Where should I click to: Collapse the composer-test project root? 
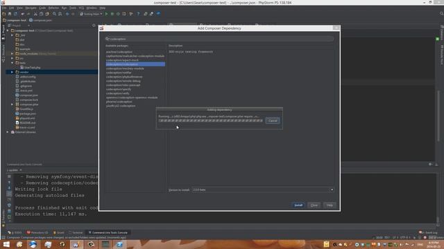[8, 30]
